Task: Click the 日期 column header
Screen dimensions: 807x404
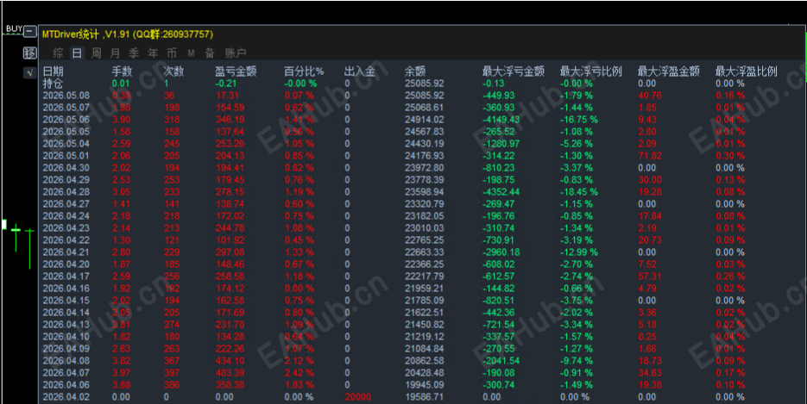Action: pos(53,71)
